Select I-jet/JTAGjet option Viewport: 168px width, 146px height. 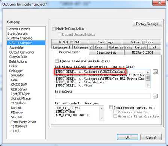[20, 94]
